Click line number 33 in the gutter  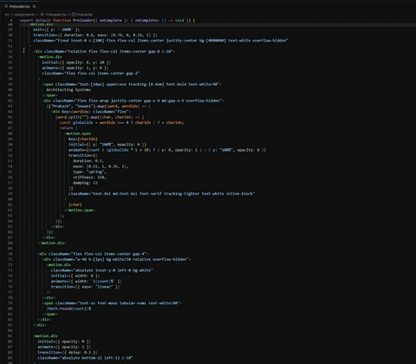point(10,51)
